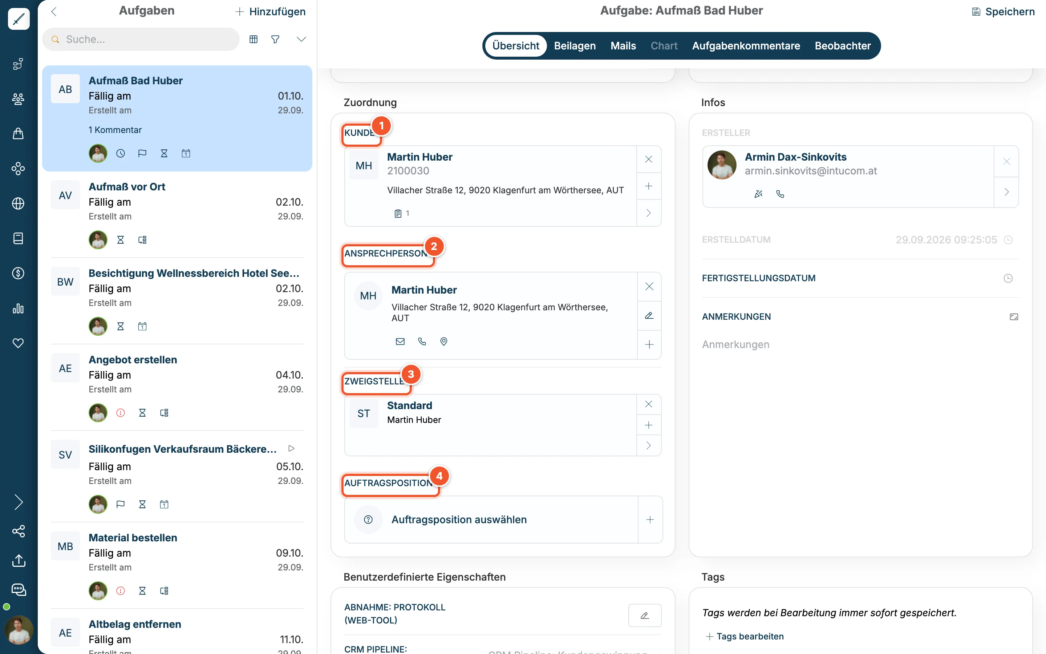Switch to the Mails tab
This screenshot has height=654, width=1046.
[x=623, y=46]
